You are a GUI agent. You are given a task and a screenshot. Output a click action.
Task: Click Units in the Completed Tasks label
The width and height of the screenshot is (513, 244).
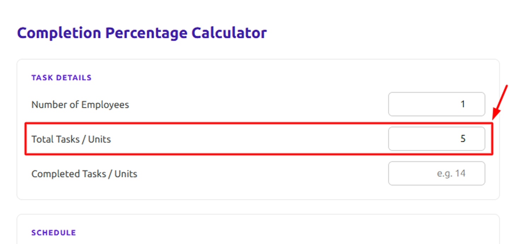(x=126, y=174)
